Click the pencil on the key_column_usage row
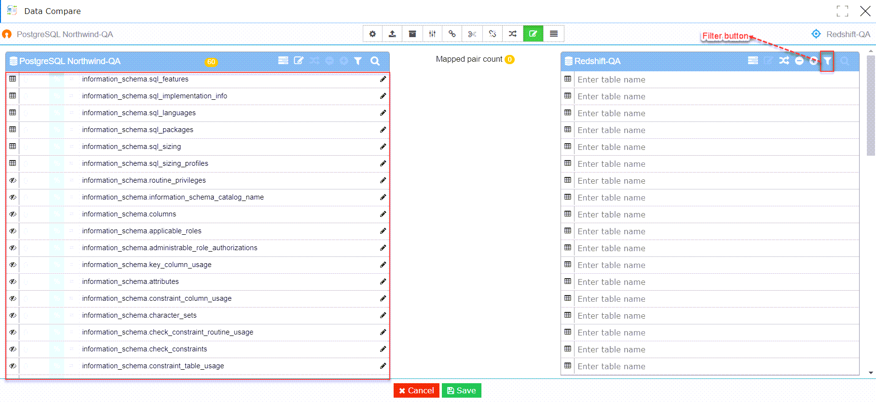This screenshot has width=876, height=402. 383,265
